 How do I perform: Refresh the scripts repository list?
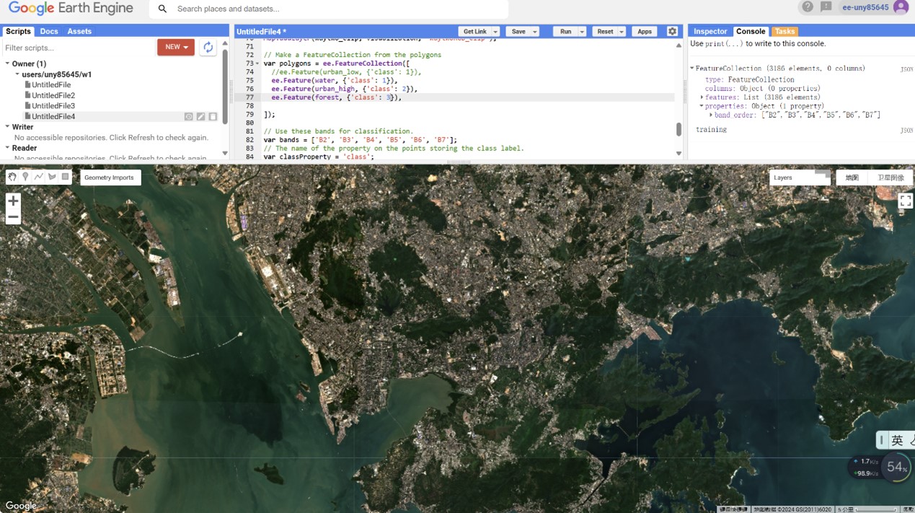pos(208,48)
